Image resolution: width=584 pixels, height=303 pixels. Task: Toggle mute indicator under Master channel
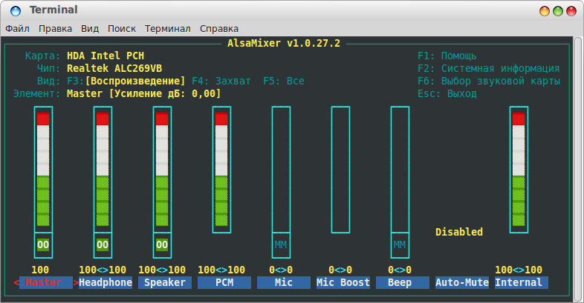[x=43, y=244]
